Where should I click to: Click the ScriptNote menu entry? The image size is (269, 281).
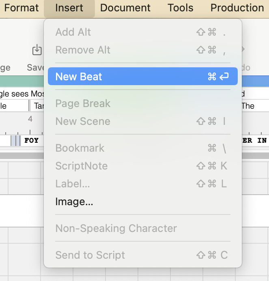pyautogui.click(x=143, y=166)
